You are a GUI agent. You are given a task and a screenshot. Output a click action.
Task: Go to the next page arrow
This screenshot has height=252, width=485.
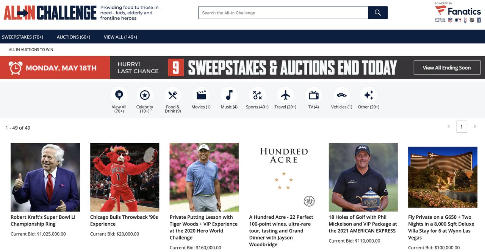point(475,127)
